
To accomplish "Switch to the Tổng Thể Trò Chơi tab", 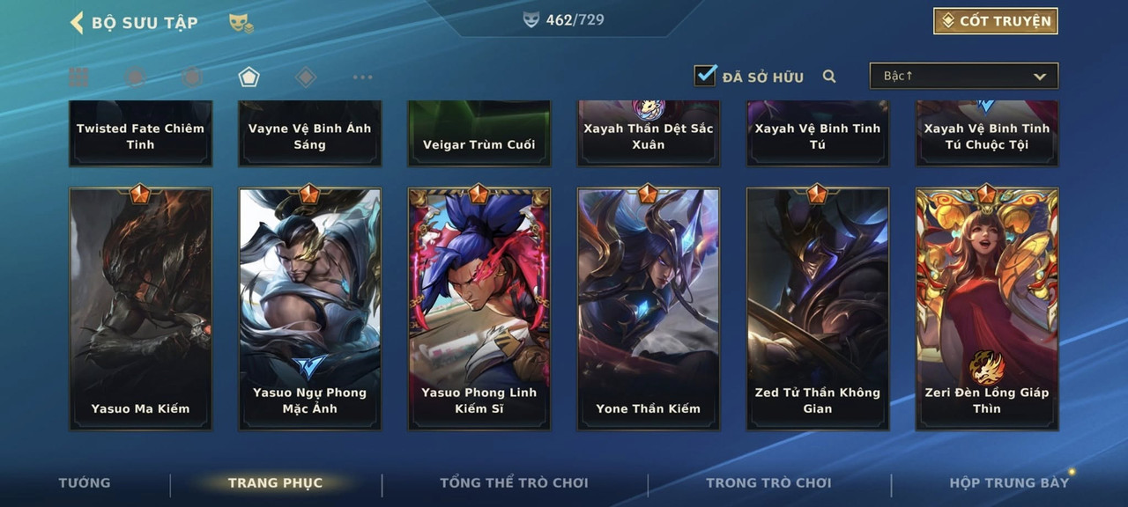I will (x=514, y=482).
